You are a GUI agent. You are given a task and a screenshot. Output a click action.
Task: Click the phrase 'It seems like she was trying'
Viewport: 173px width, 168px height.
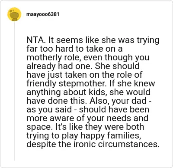click(x=103, y=40)
